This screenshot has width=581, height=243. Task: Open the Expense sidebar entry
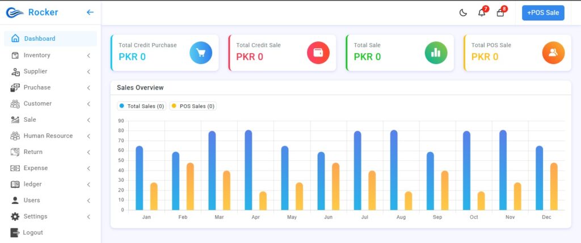tap(35, 168)
